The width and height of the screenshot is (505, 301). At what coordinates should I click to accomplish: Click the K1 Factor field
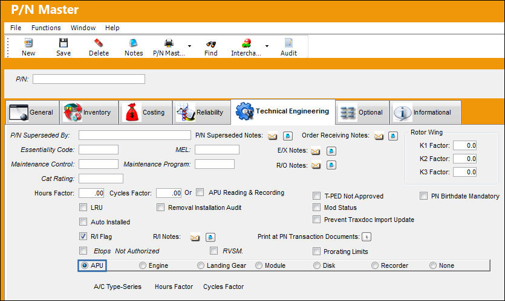464,145
